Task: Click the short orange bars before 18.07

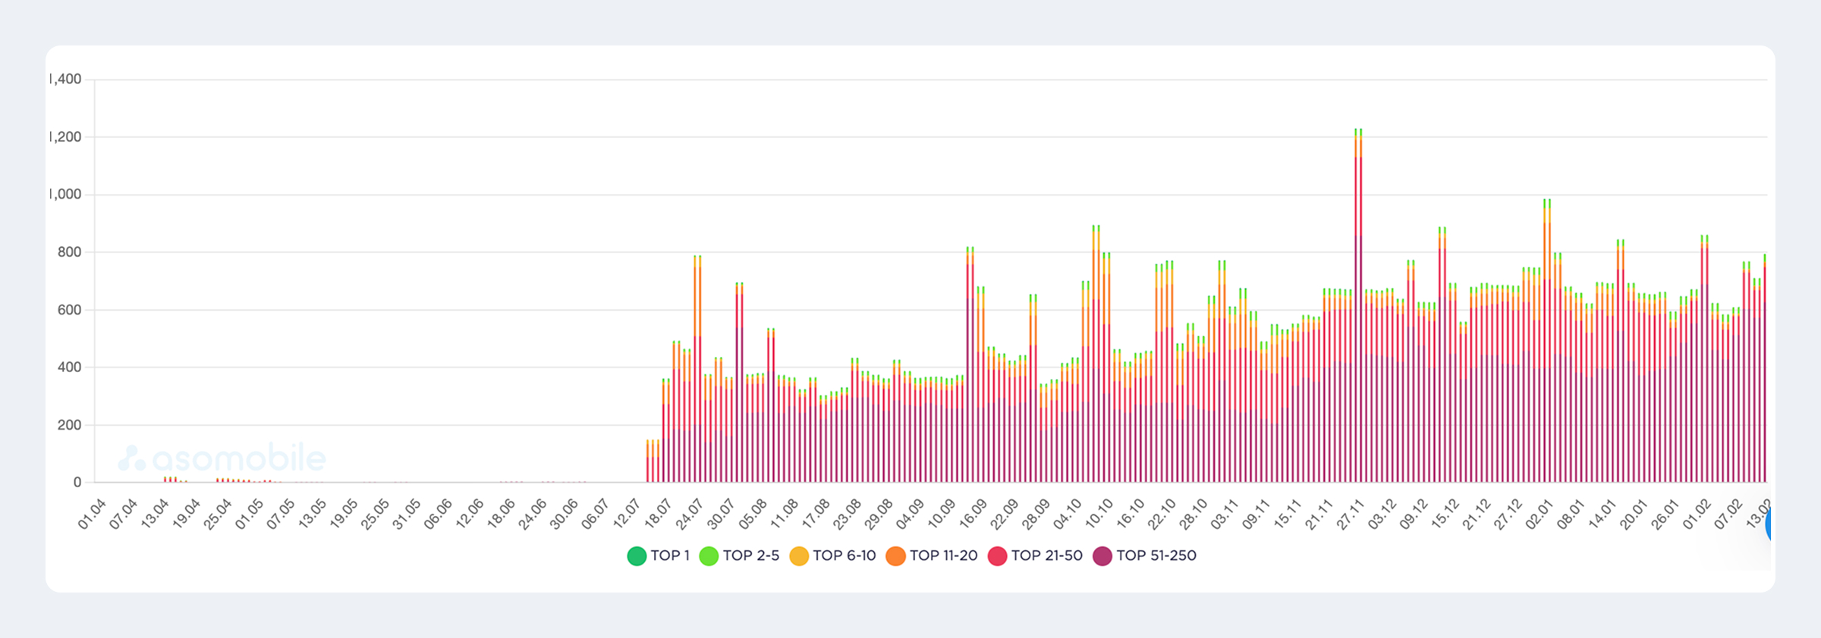Action: (653, 461)
